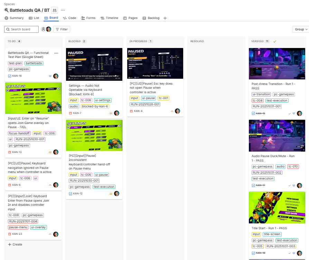Open the three-dot menu next to project title

pos(63,10)
